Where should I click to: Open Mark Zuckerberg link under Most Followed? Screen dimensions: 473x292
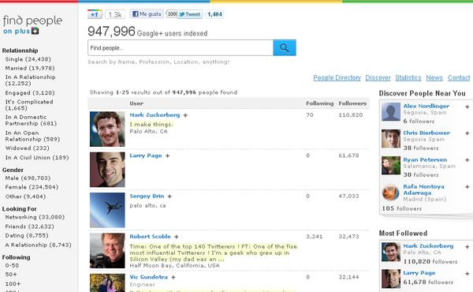click(x=428, y=246)
